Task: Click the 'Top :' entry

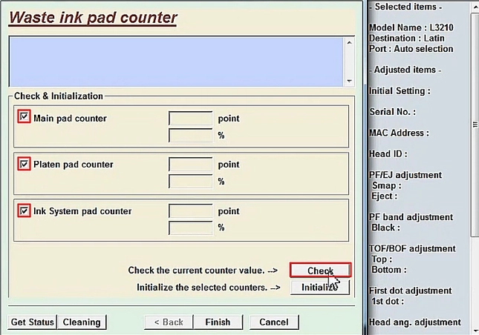Action: [x=382, y=259]
